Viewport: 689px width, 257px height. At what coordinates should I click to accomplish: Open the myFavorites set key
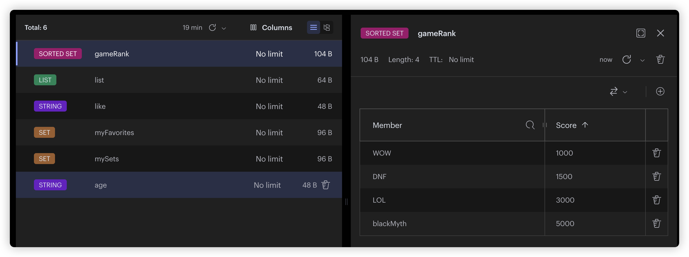tap(114, 133)
